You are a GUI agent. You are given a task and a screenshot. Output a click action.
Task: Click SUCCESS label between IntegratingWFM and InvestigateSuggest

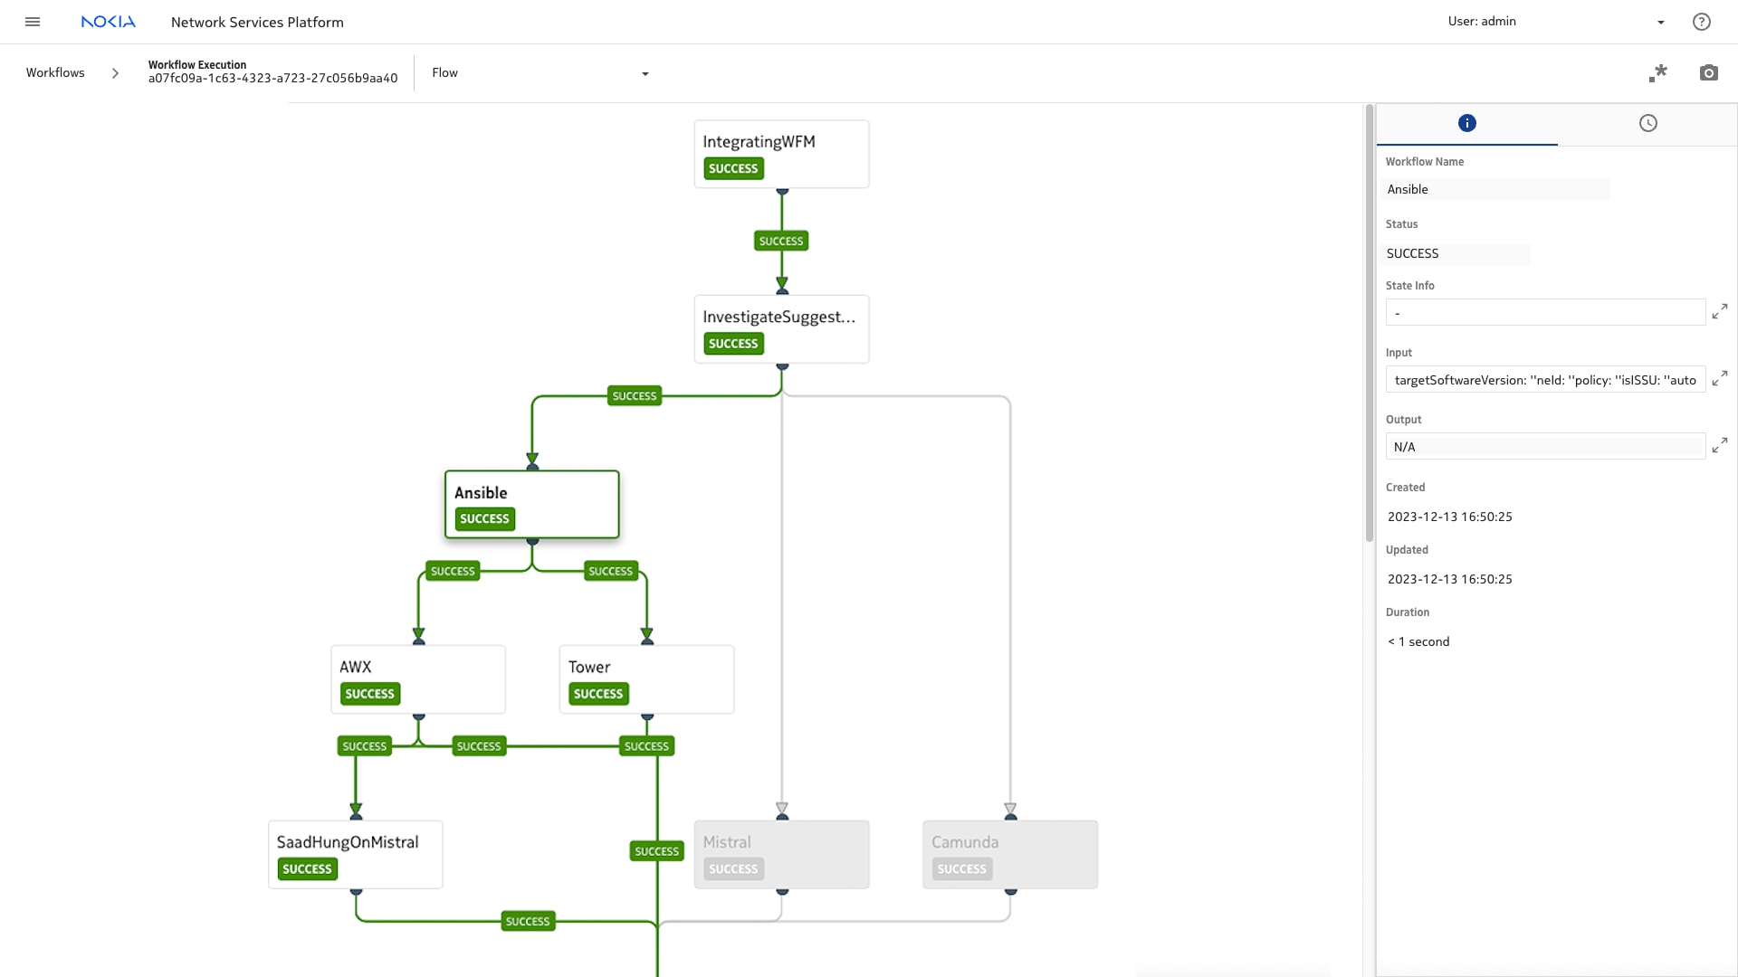click(781, 242)
